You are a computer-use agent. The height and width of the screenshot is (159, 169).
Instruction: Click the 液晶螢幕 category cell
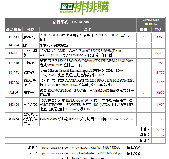pyautogui.click(x=31, y=37)
